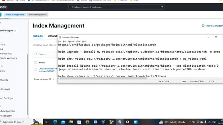Open the .kibana-observability index link
This screenshot has height=125, width=223.
point(48,70)
